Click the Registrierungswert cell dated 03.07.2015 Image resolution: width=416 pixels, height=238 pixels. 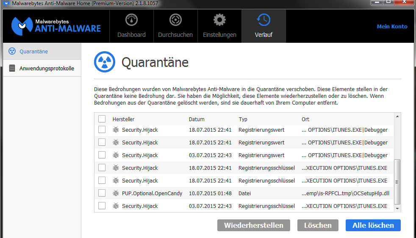click(261, 155)
